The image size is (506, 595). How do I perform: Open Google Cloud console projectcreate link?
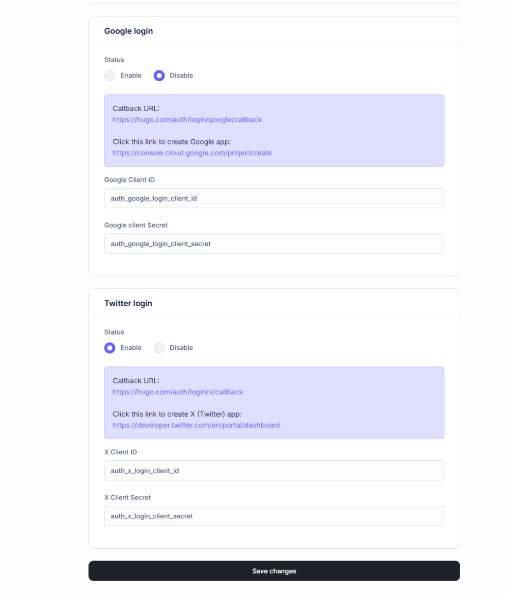pyautogui.click(x=192, y=153)
